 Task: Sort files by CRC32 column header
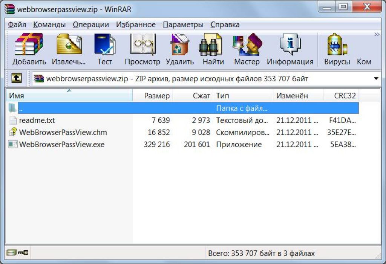[x=341, y=95]
